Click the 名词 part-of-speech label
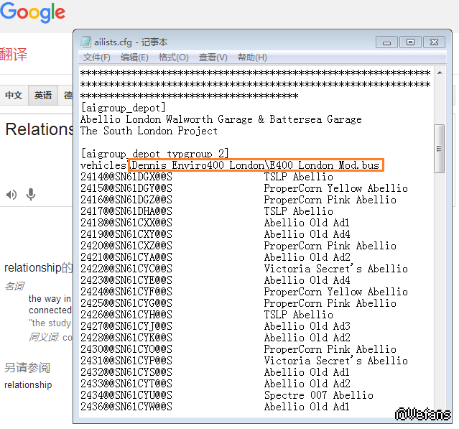This screenshot has height=429, width=459. point(14,286)
